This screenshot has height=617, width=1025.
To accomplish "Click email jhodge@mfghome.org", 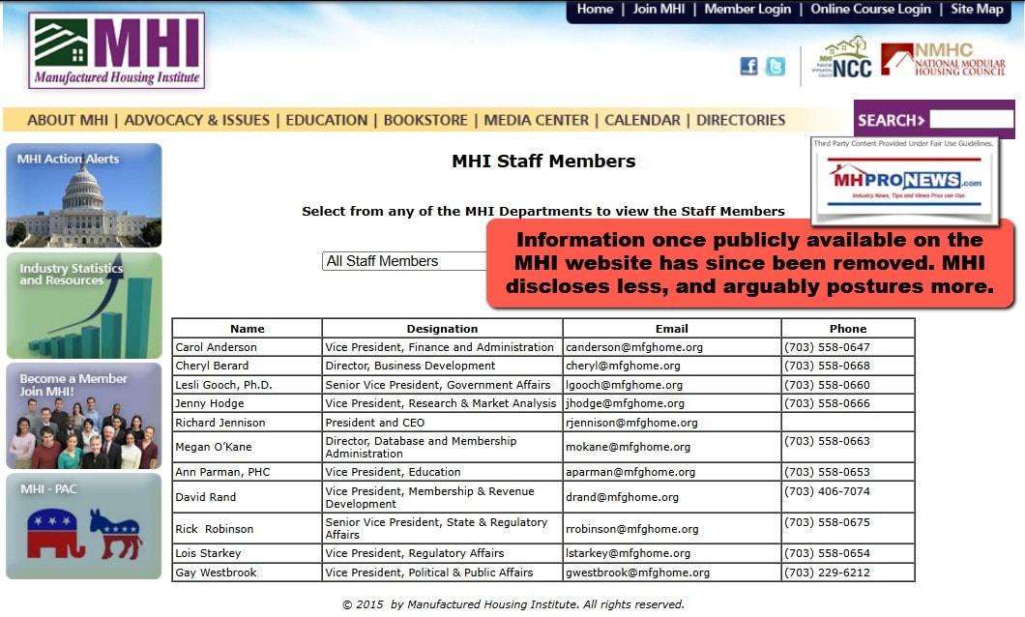I will pos(625,403).
